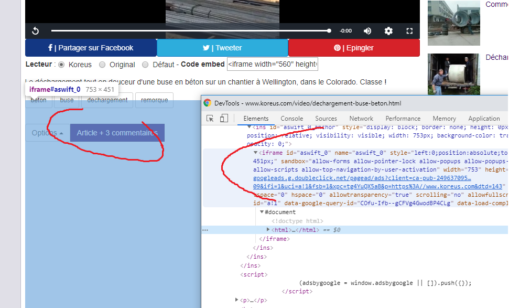Select the Koreus player radio button

[61, 65]
